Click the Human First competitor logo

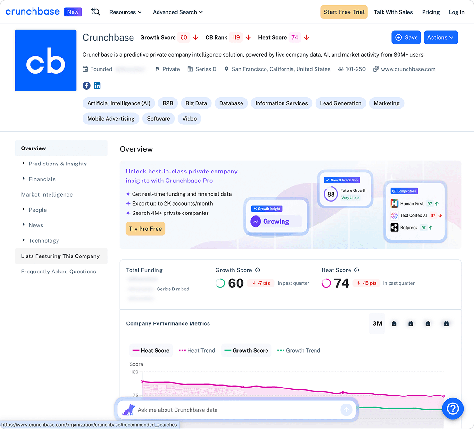pos(394,204)
